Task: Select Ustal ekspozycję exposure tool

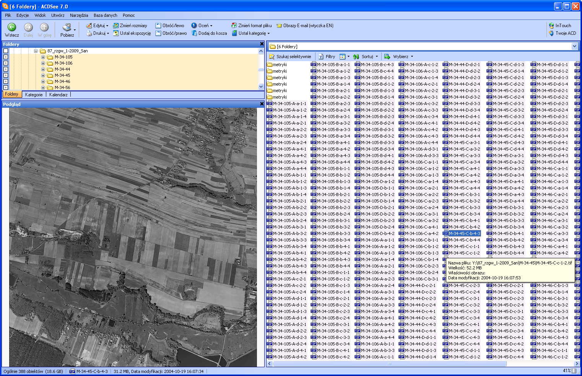Action: (x=132, y=33)
